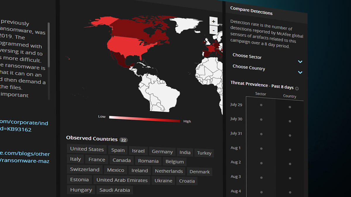Click the Aug 2 Sector data point

click(261, 163)
